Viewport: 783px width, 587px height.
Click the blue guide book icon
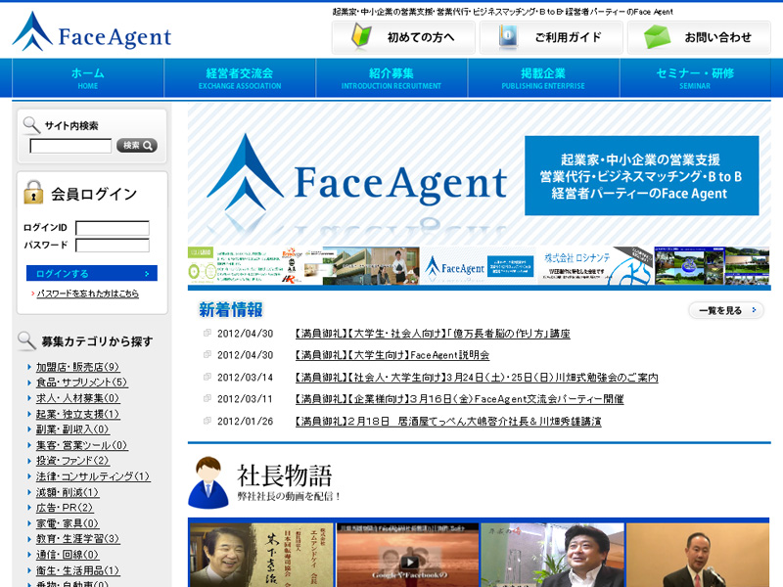(507, 37)
